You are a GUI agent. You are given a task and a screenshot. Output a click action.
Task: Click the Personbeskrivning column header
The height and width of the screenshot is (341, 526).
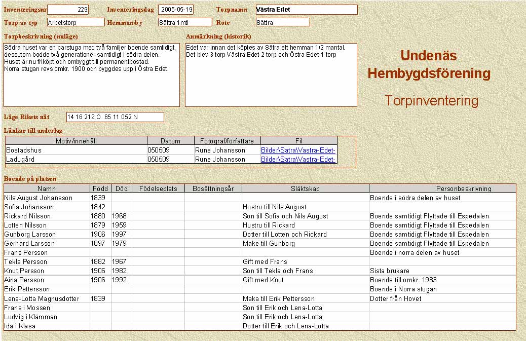442,188
